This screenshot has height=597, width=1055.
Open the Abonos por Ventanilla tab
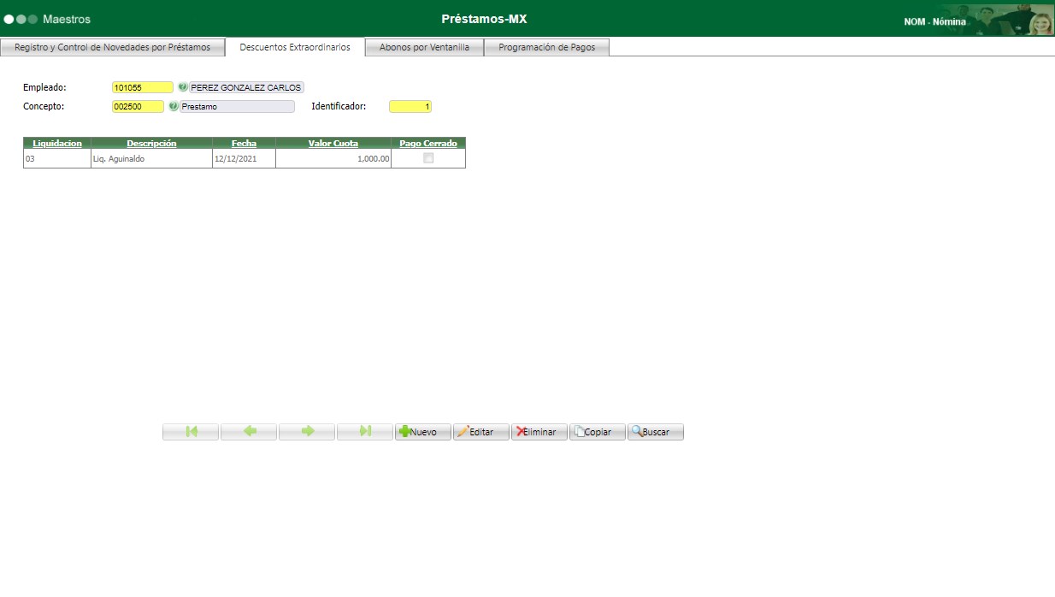[x=424, y=48]
